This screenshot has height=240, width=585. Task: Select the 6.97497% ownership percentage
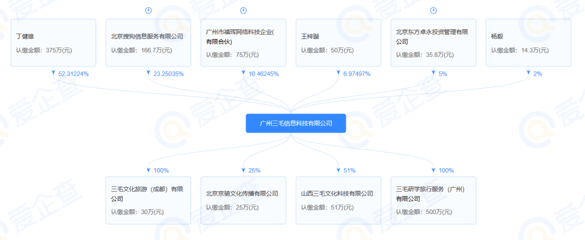[356, 74]
